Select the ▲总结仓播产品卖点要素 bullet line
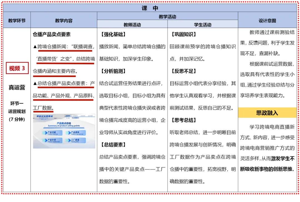 point(64,83)
